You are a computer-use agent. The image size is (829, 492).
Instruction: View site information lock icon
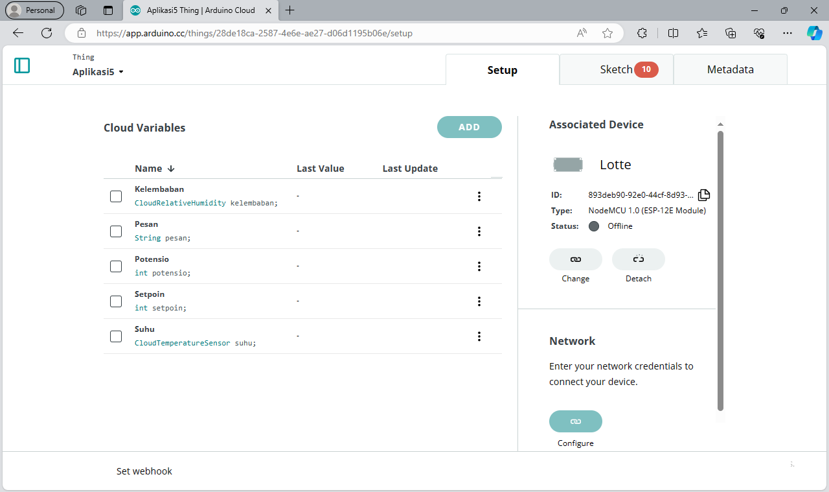(82, 33)
